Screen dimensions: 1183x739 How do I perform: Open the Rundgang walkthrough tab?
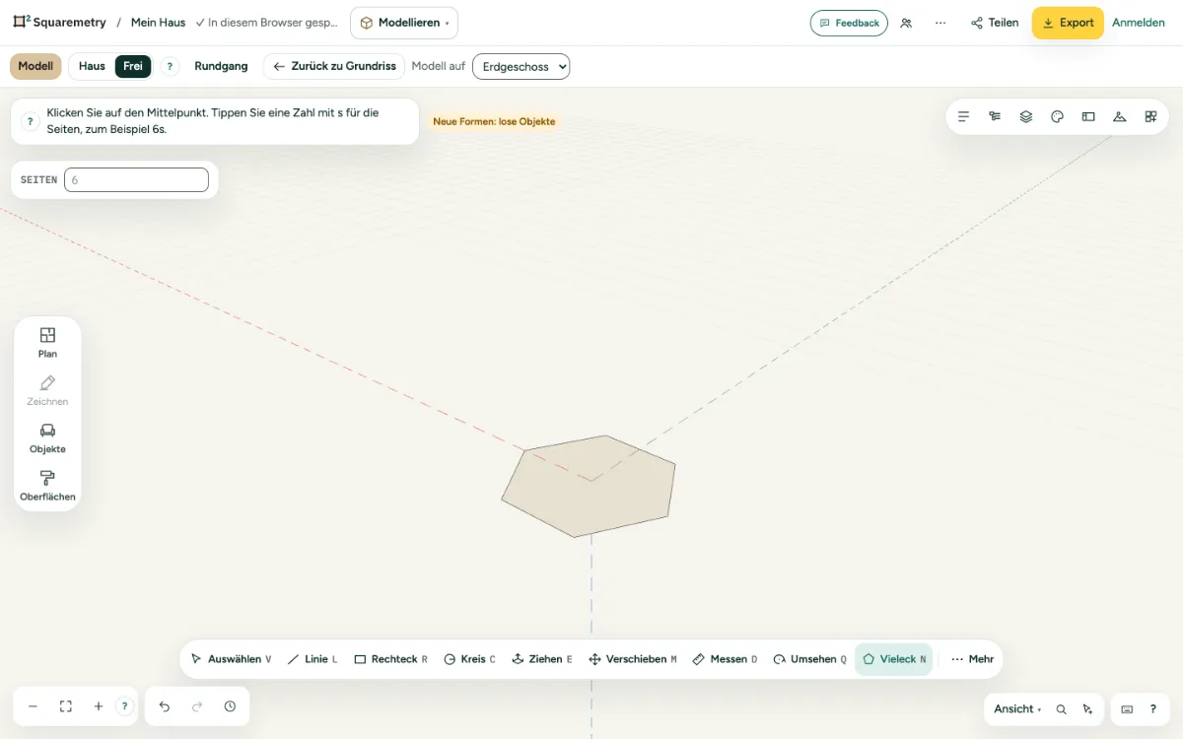[x=221, y=66]
